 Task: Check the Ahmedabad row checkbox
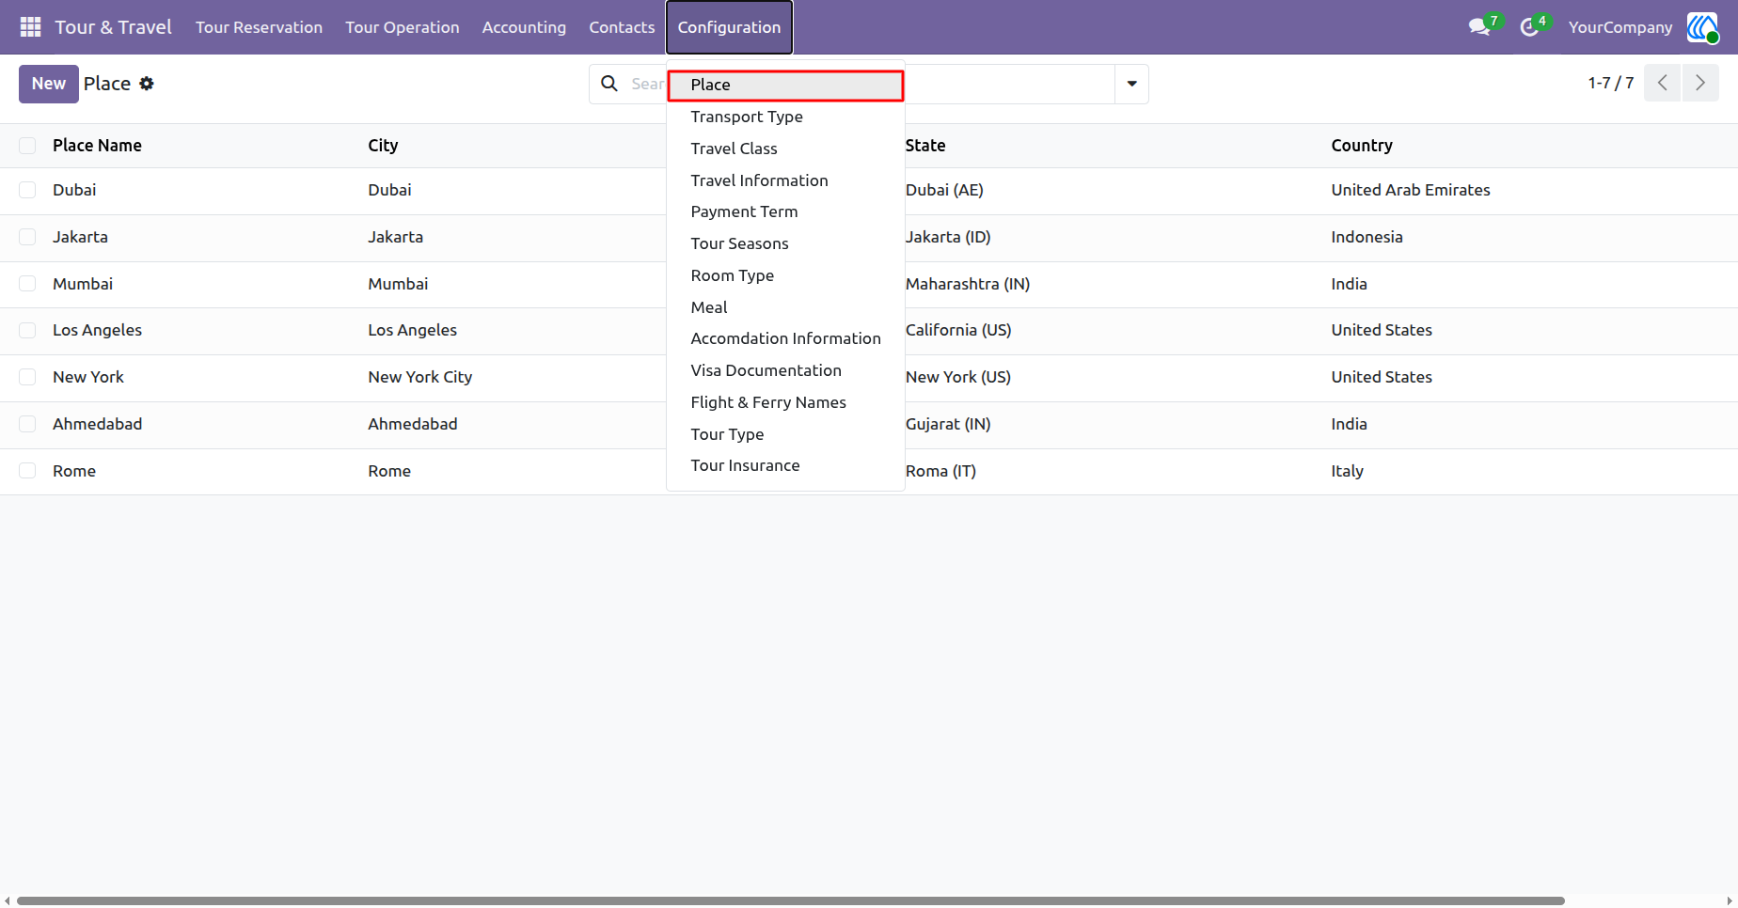[x=27, y=424]
